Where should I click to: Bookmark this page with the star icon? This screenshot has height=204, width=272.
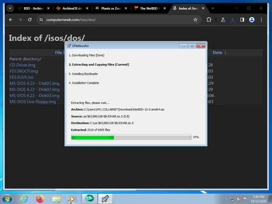(x=195, y=20)
